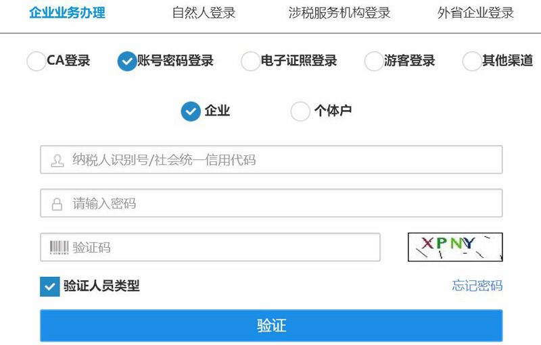Image resolution: width=541 pixels, height=345 pixels.
Task: Open the 外省企业登录 tab
Action: 475,13
